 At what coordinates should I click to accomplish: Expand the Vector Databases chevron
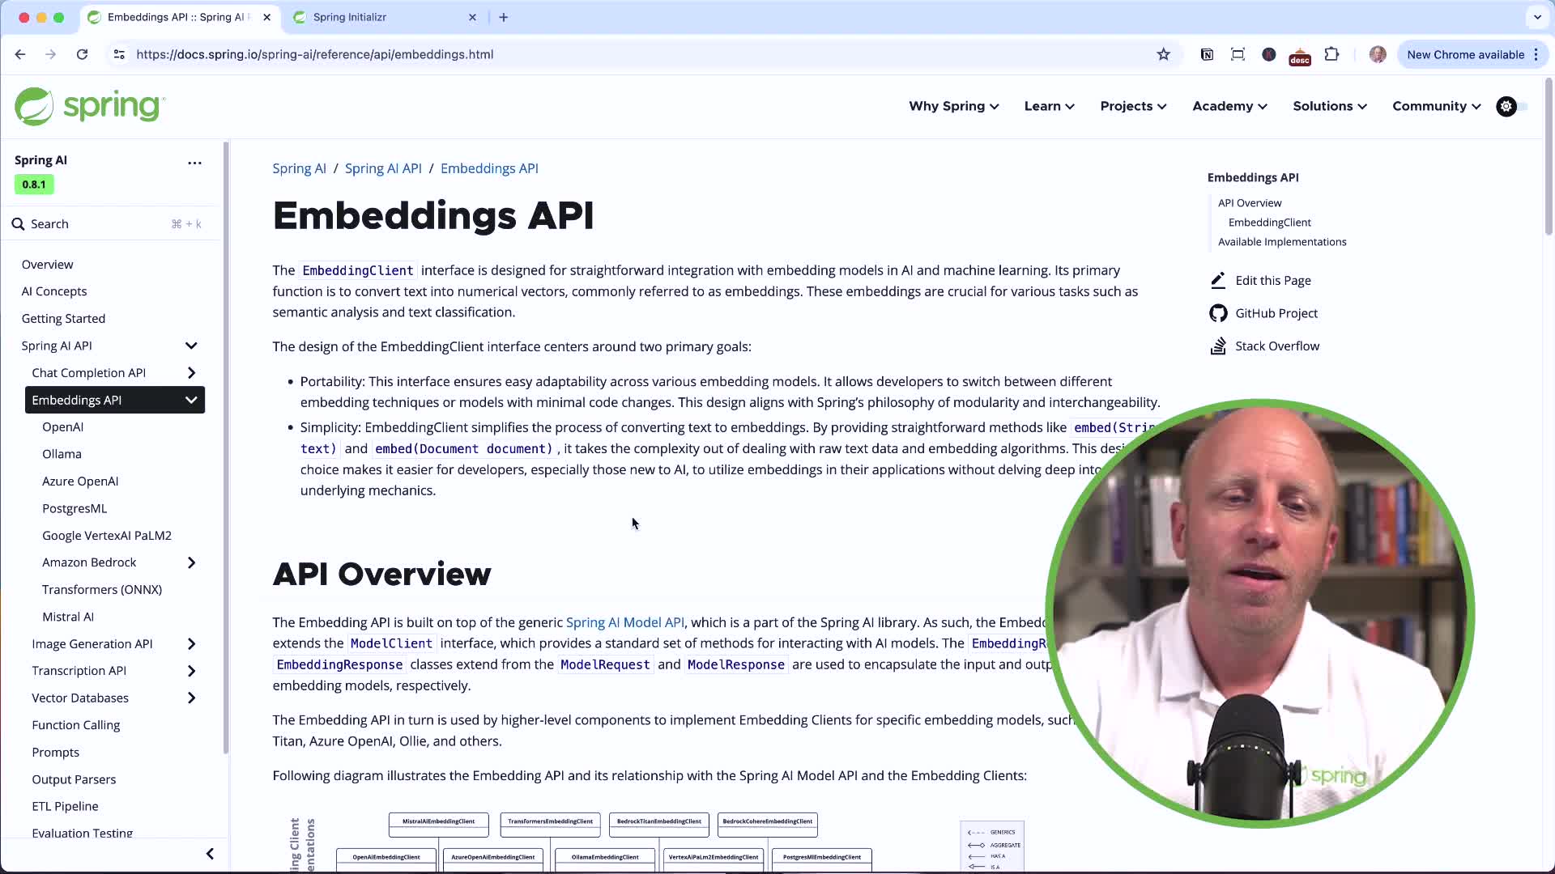pyautogui.click(x=191, y=698)
